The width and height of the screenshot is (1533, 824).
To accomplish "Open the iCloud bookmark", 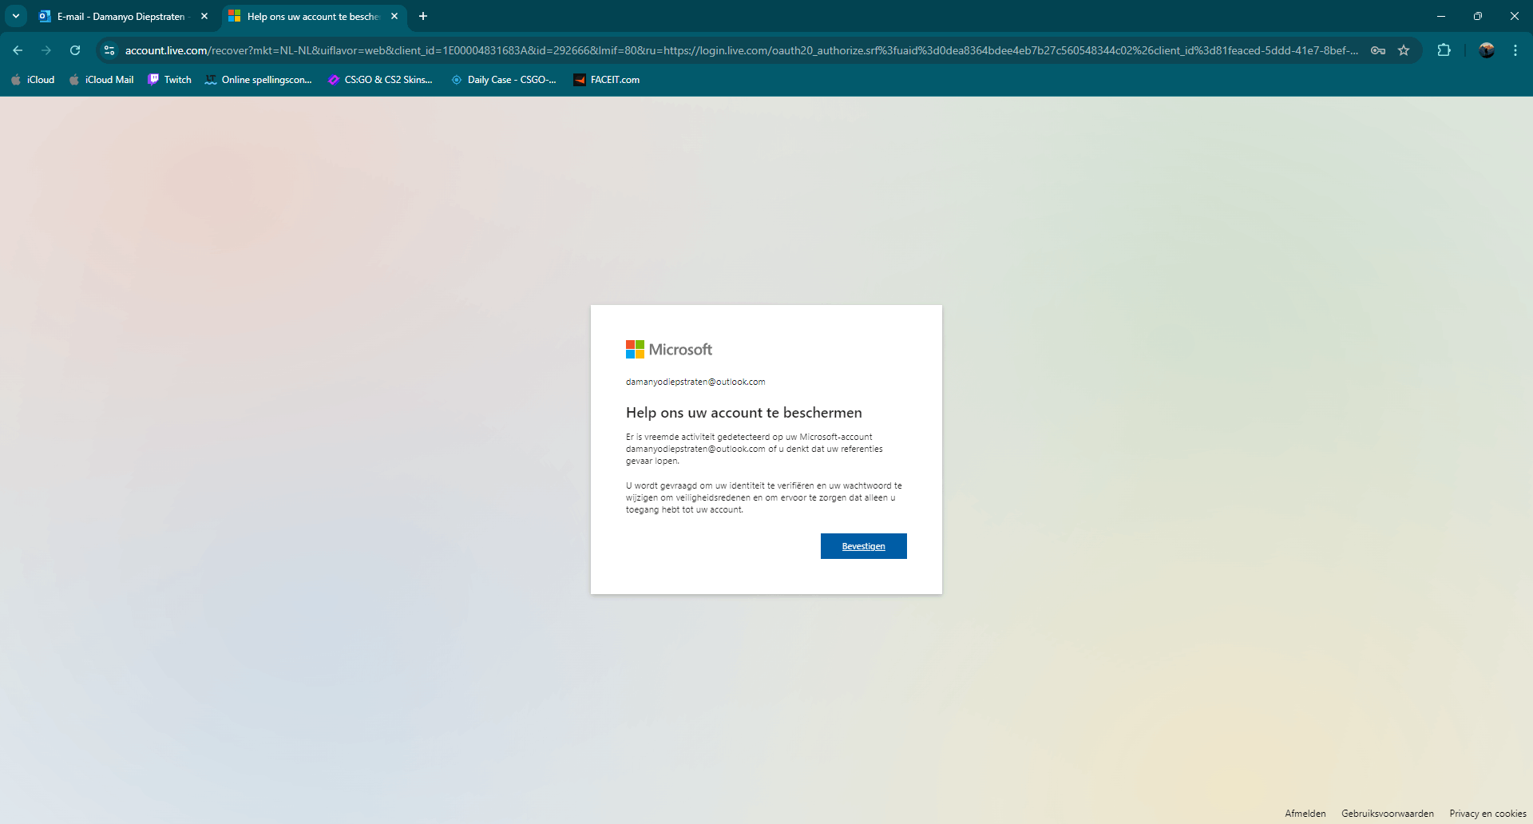I will tap(33, 80).
